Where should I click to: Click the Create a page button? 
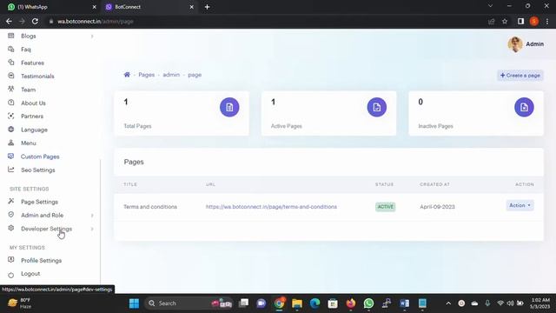(x=520, y=76)
